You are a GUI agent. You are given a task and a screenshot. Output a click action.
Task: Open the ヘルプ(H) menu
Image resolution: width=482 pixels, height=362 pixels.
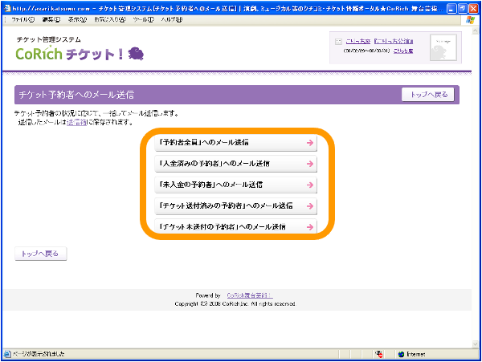[172, 19]
